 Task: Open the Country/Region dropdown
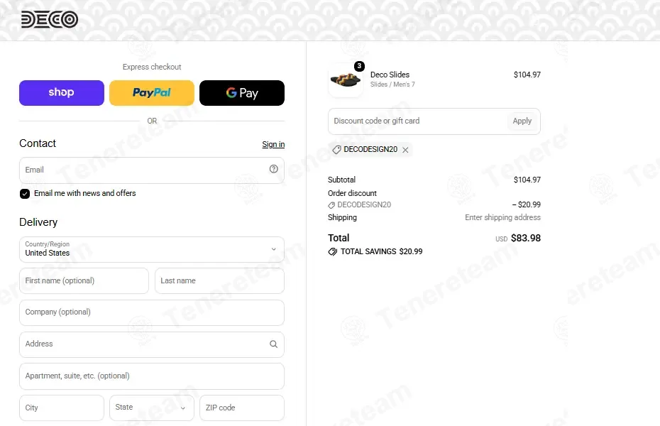click(x=152, y=249)
